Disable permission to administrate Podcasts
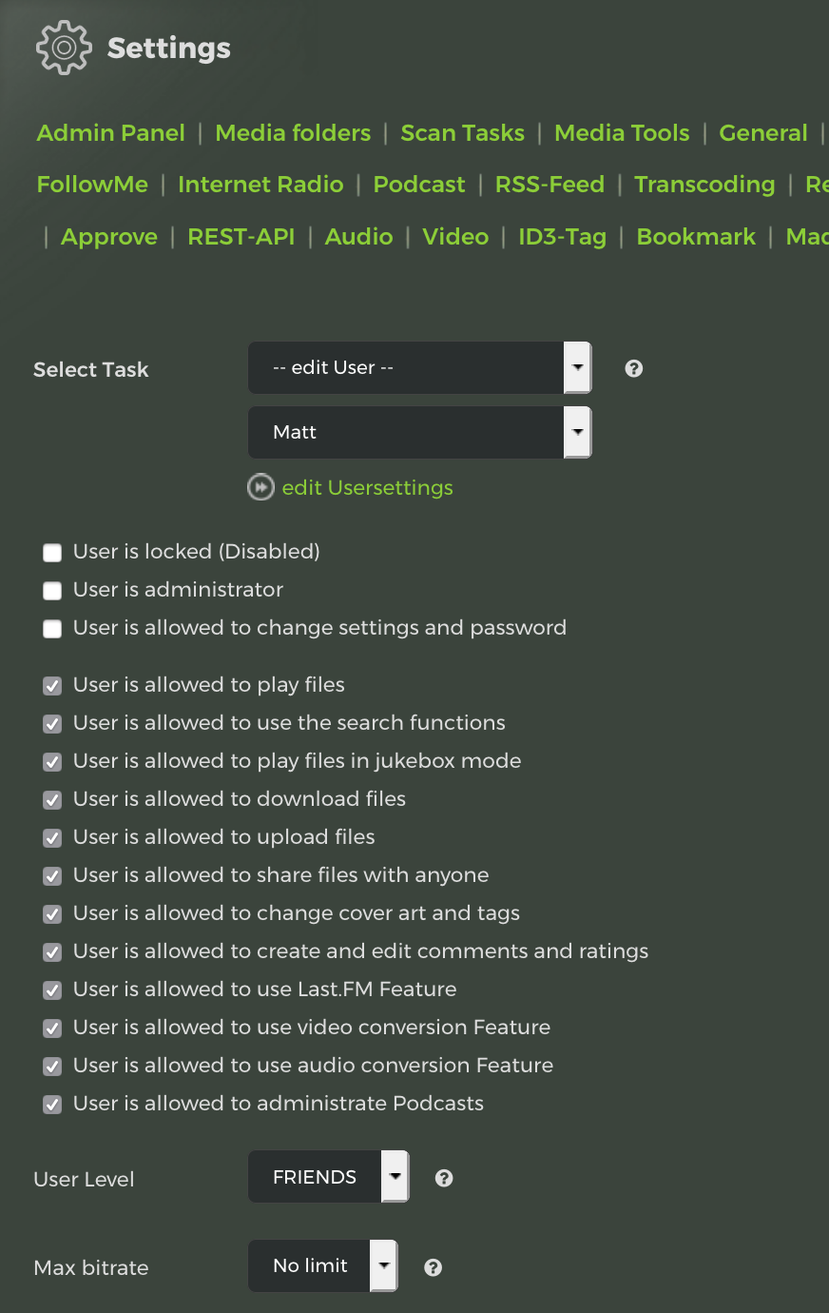 click(x=52, y=1105)
